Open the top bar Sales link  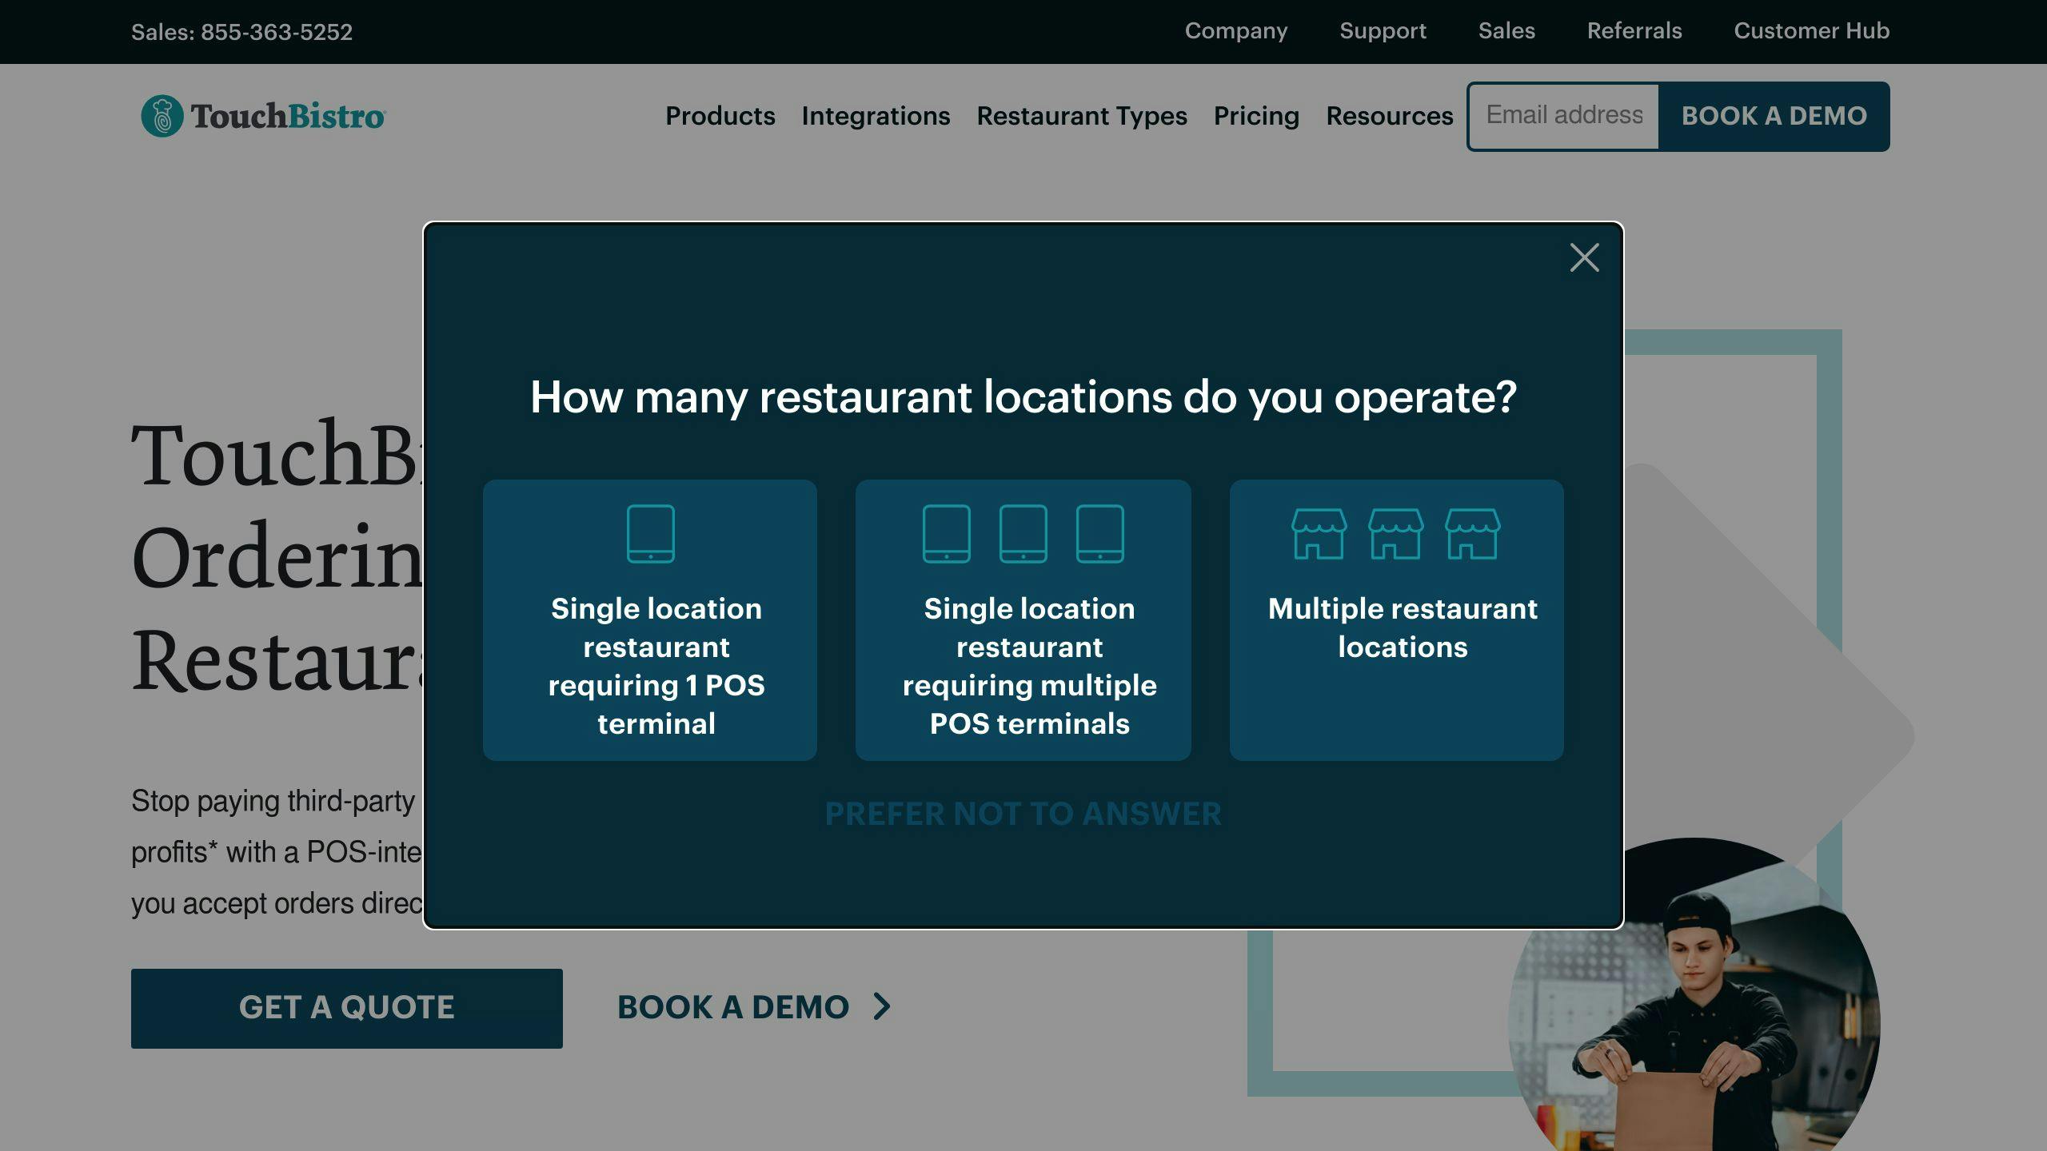[x=1506, y=30]
